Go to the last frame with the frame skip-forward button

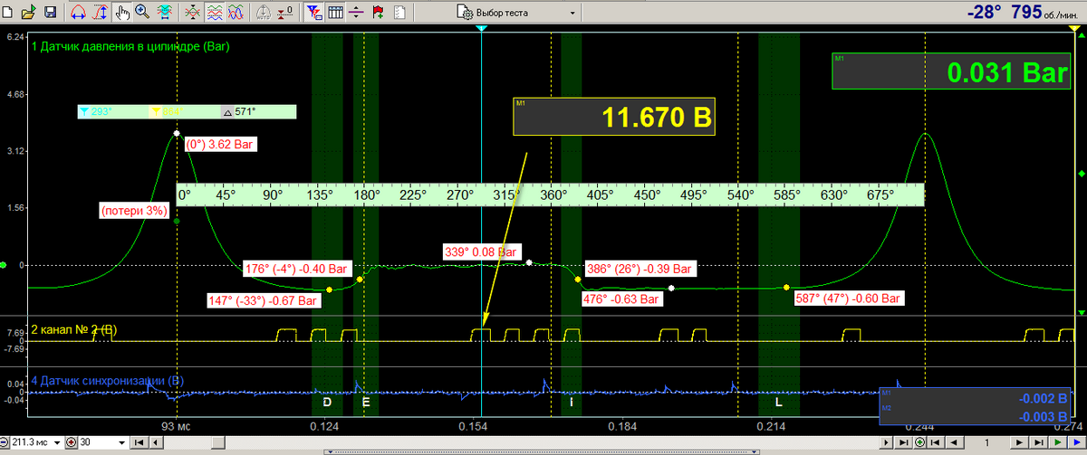(1039, 442)
